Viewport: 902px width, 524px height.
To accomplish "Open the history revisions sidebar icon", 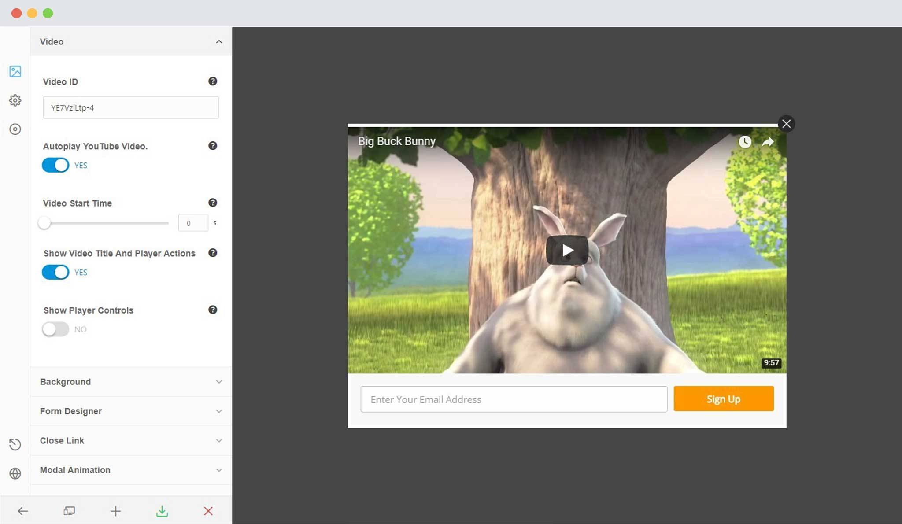I will tap(15, 444).
